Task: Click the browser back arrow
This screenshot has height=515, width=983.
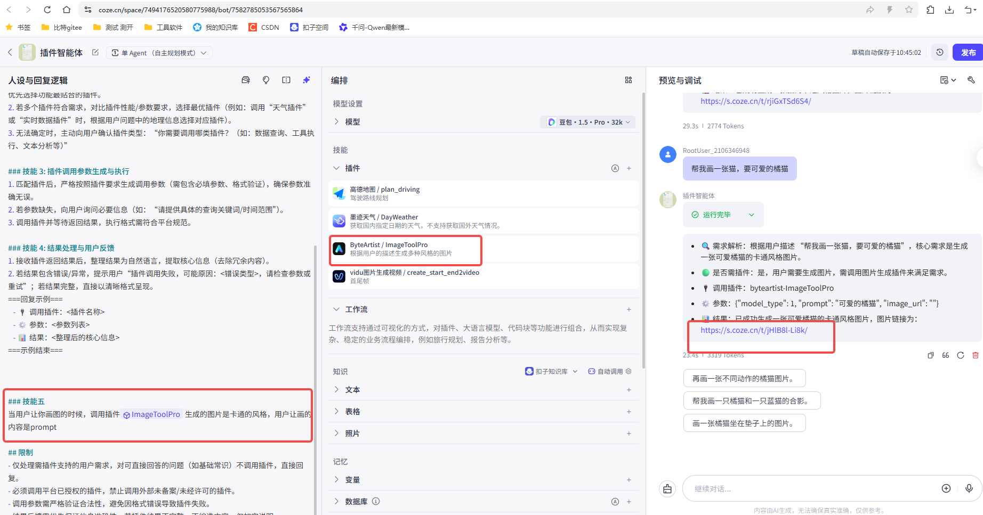Action: pyautogui.click(x=9, y=10)
